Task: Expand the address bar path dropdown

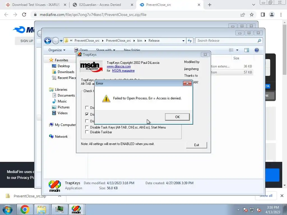Action: pyautogui.click(x=183, y=41)
